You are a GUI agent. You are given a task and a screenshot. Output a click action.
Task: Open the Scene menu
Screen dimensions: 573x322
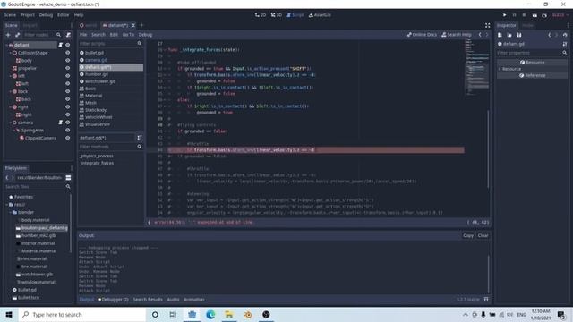[x=10, y=15]
